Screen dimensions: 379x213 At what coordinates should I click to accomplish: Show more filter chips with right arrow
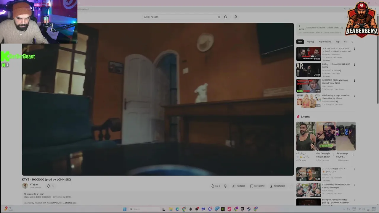click(x=352, y=42)
